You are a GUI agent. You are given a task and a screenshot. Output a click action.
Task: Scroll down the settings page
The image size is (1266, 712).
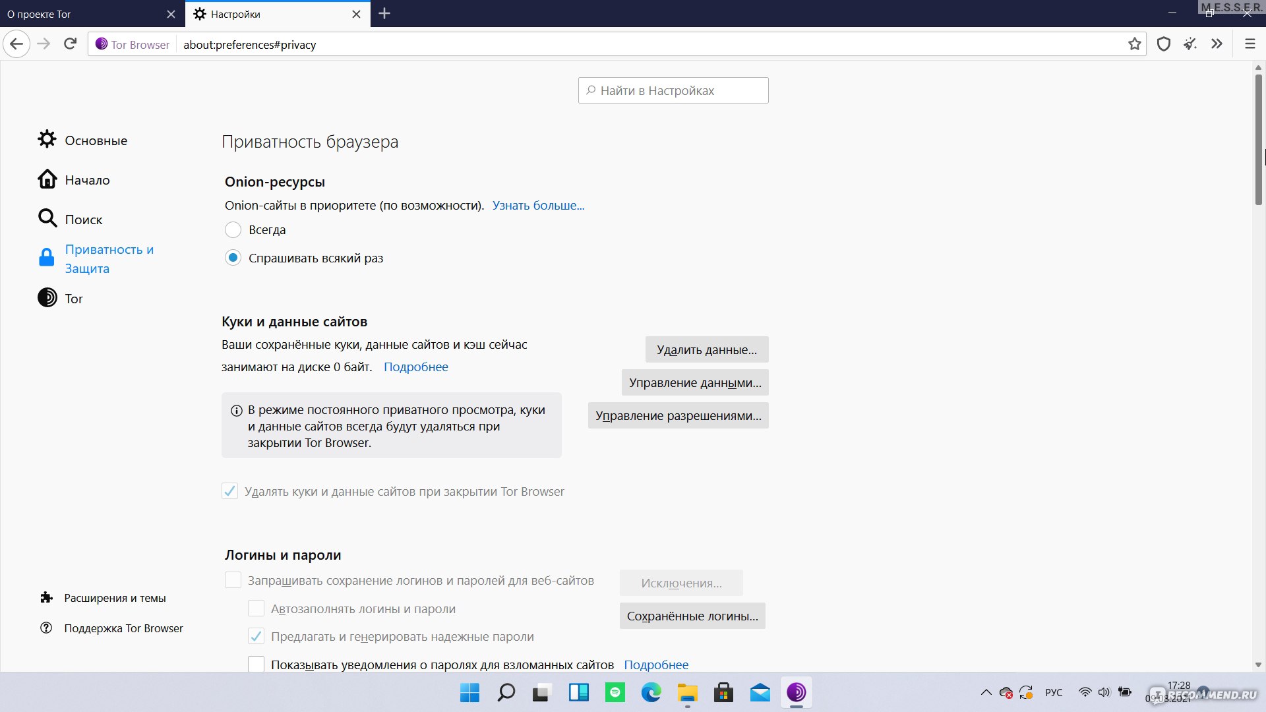(1258, 669)
